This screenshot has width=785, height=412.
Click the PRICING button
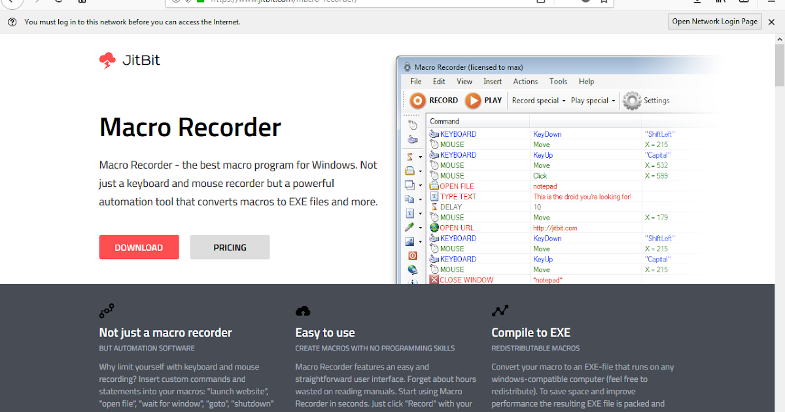pyautogui.click(x=230, y=247)
